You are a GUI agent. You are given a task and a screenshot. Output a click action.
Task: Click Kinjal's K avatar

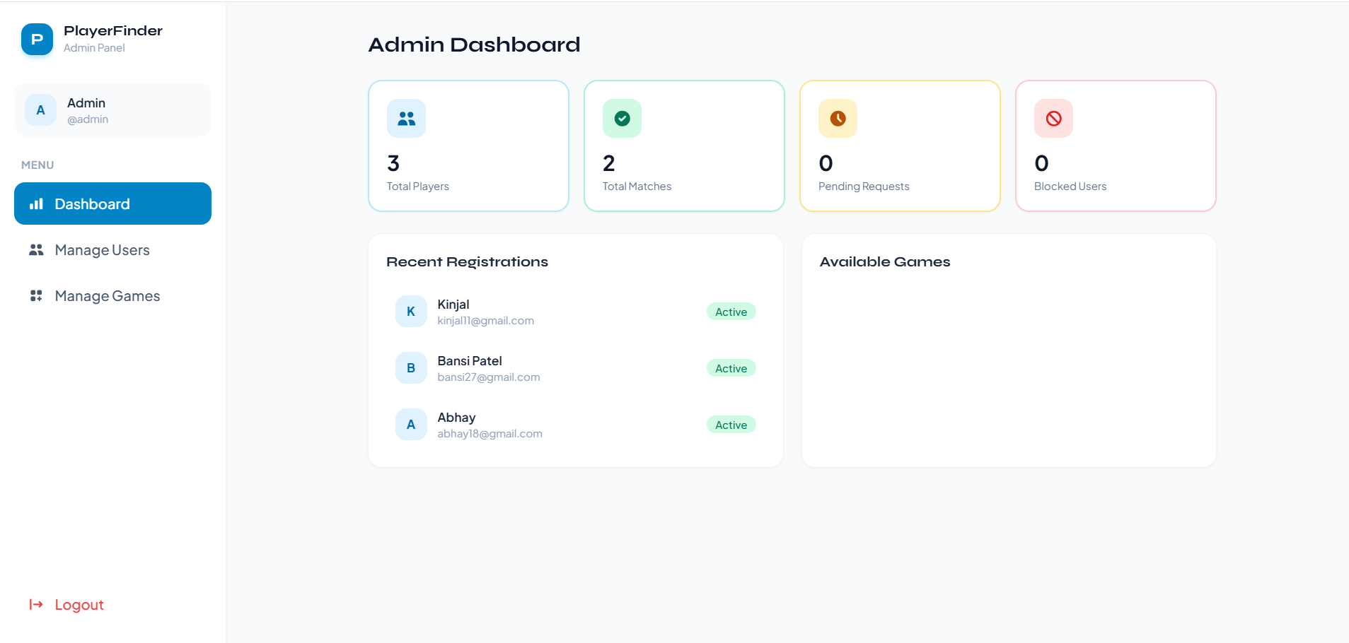(x=411, y=312)
